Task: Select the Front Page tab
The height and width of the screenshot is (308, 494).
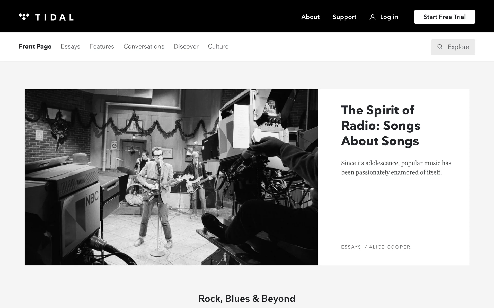Action: click(x=35, y=46)
